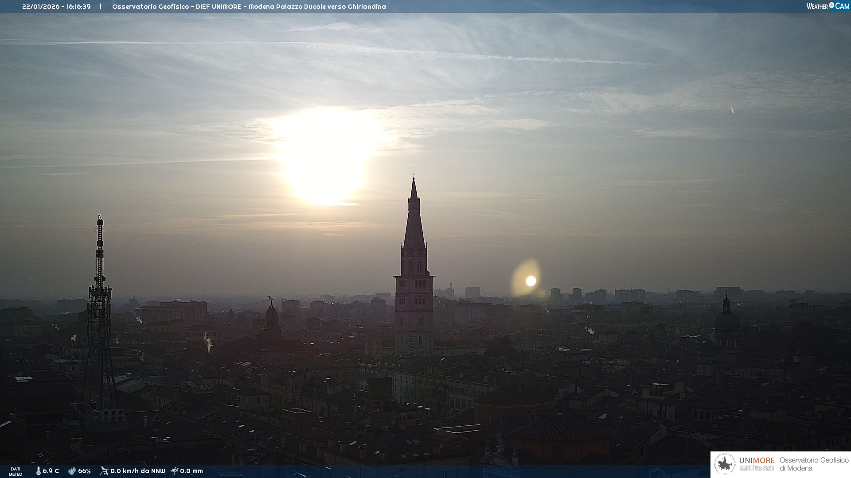851x478 pixels.
Task: Click the thermometer temperature icon
Action: (x=38, y=471)
